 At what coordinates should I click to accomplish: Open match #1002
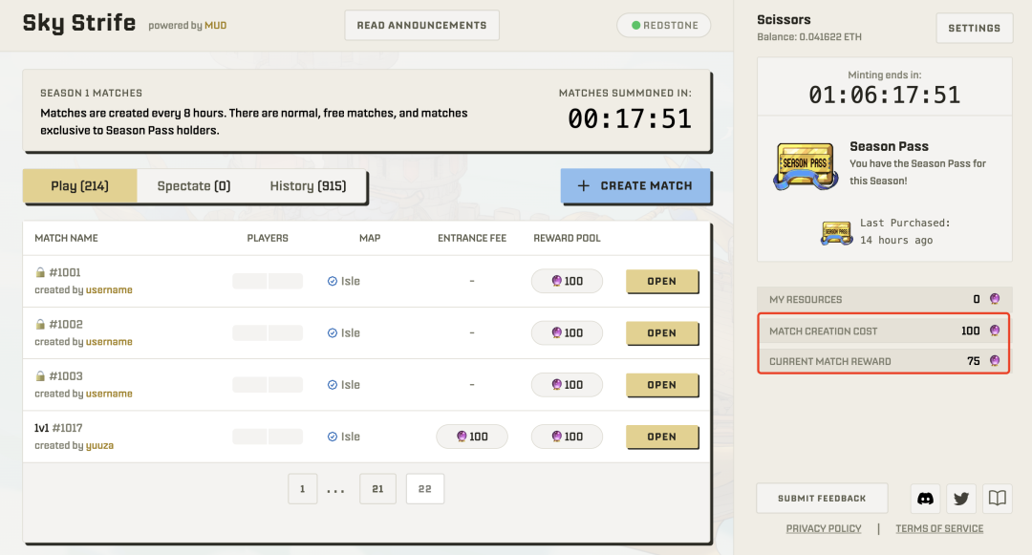click(x=661, y=332)
